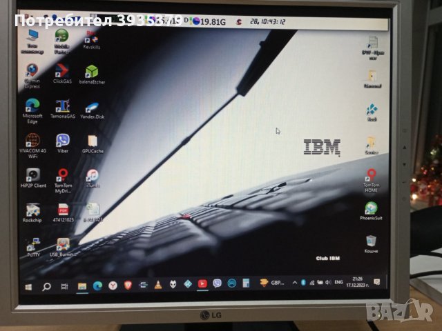The width and height of the screenshot is (442, 331).
Task: Launch PuTTY from the desktop
Action: (32, 245)
